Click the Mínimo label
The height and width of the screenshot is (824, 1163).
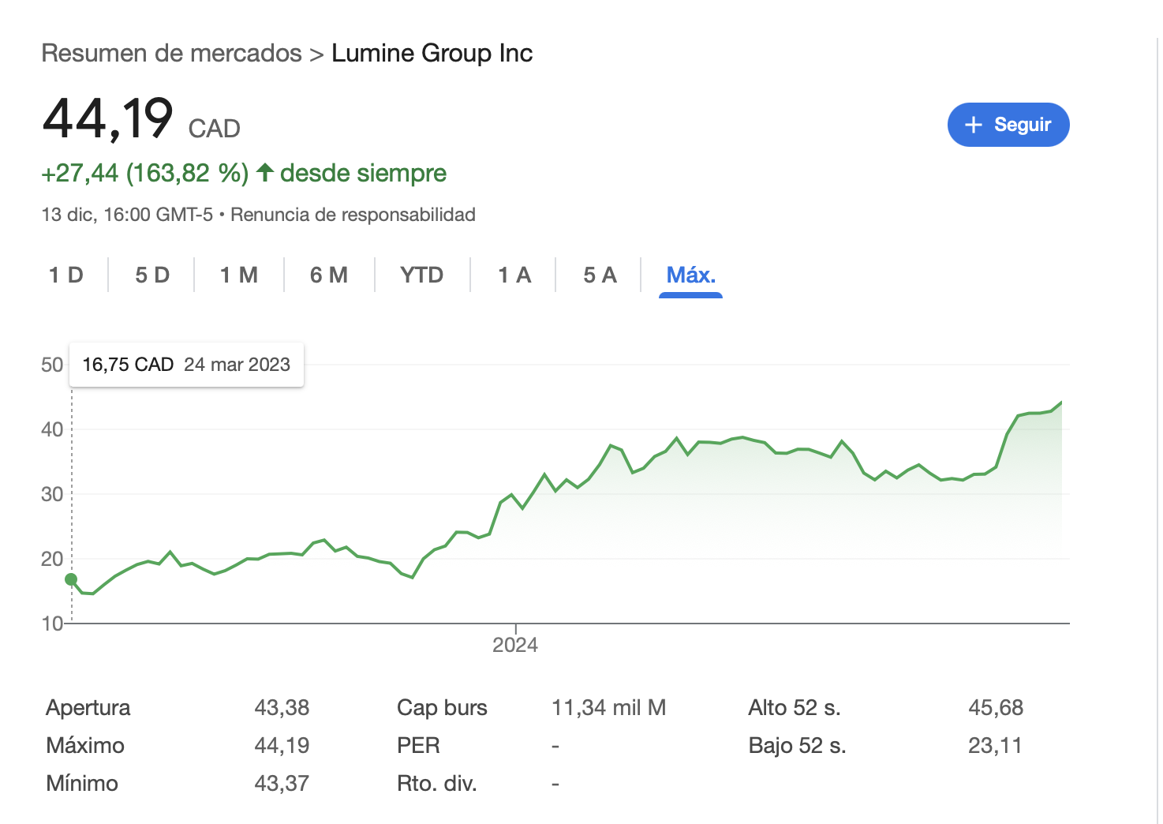point(82,783)
